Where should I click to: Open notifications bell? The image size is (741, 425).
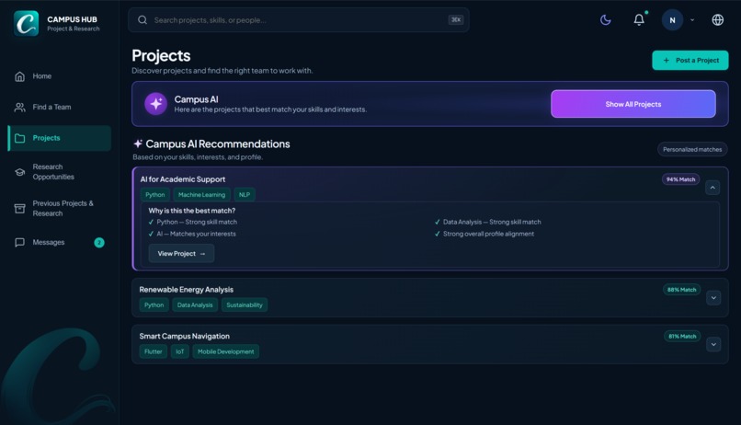tap(639, 20)
